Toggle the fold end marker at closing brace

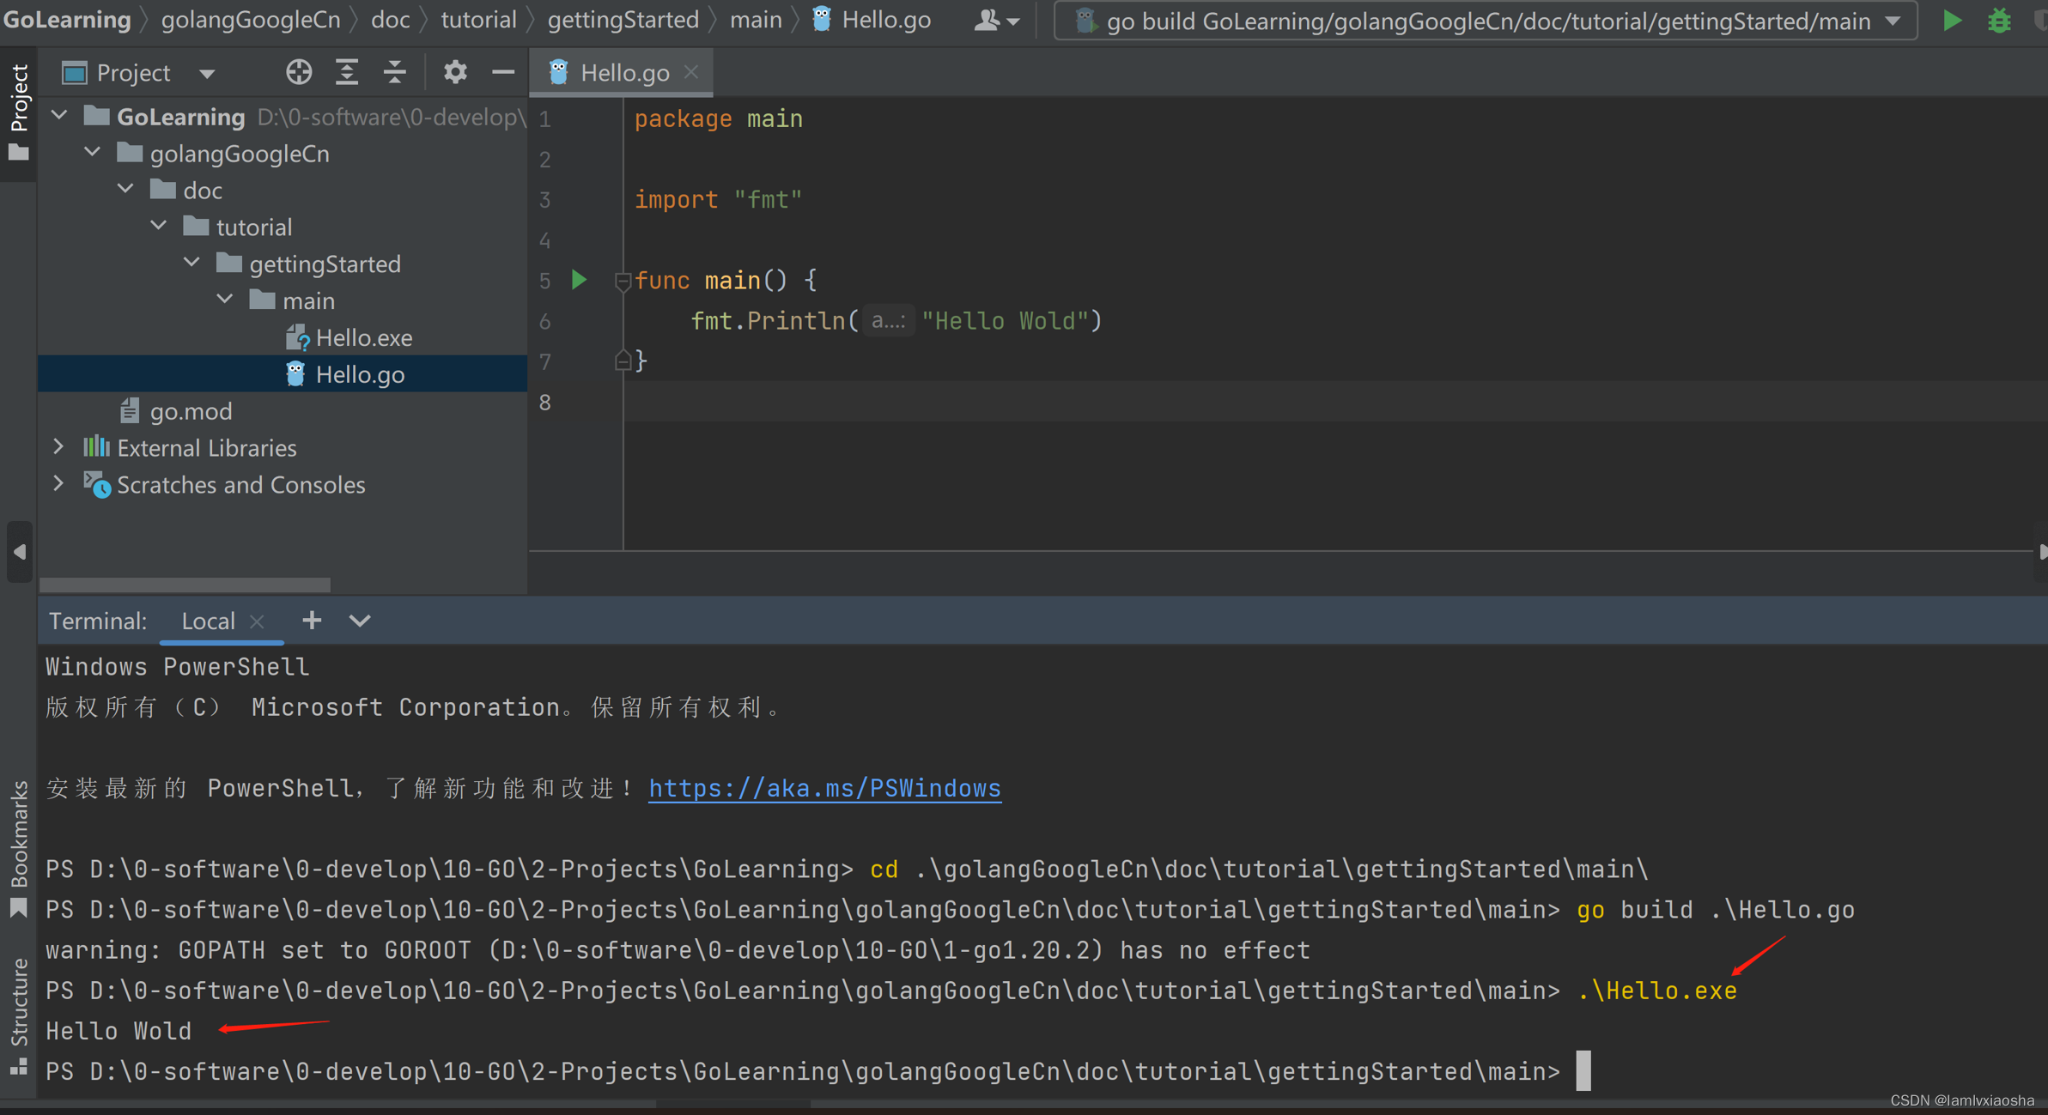coord(623,361)
